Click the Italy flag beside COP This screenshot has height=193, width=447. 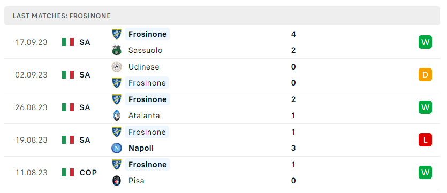coord(68,173)
